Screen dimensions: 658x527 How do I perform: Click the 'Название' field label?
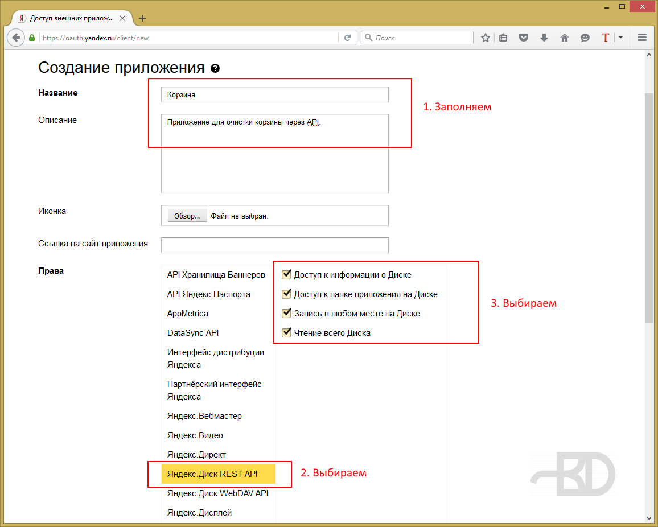pos(58,93)
